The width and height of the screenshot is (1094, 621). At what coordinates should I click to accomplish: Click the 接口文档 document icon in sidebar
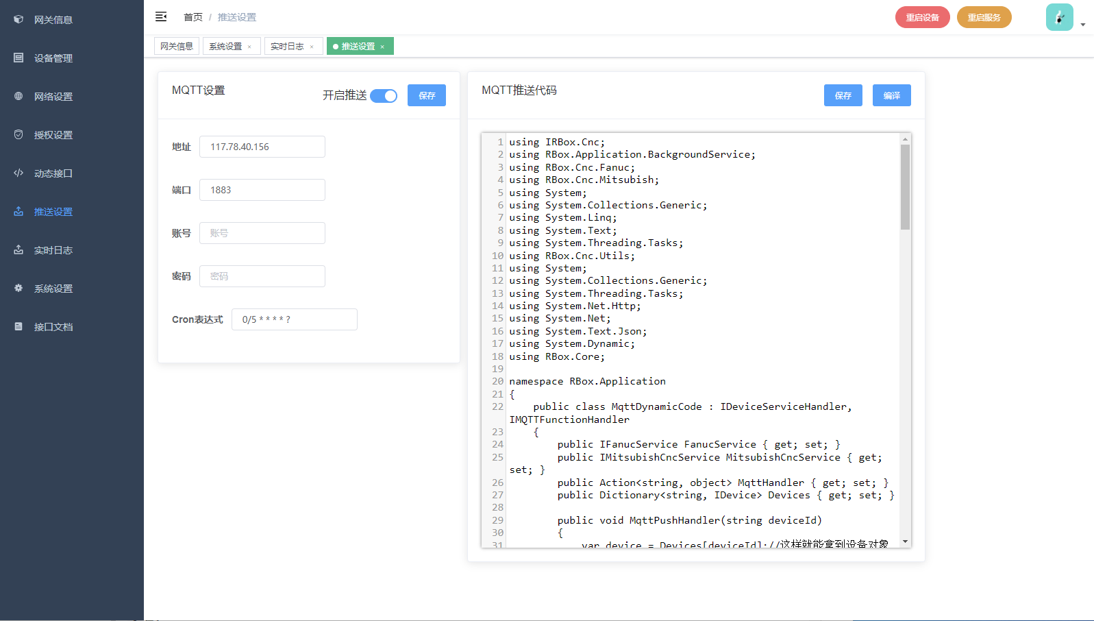pos(18,327)
